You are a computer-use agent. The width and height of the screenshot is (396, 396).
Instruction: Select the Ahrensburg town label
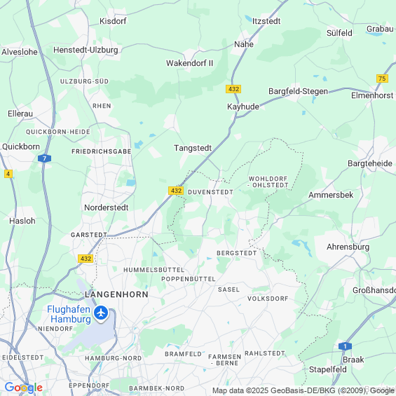click(348, 247)
